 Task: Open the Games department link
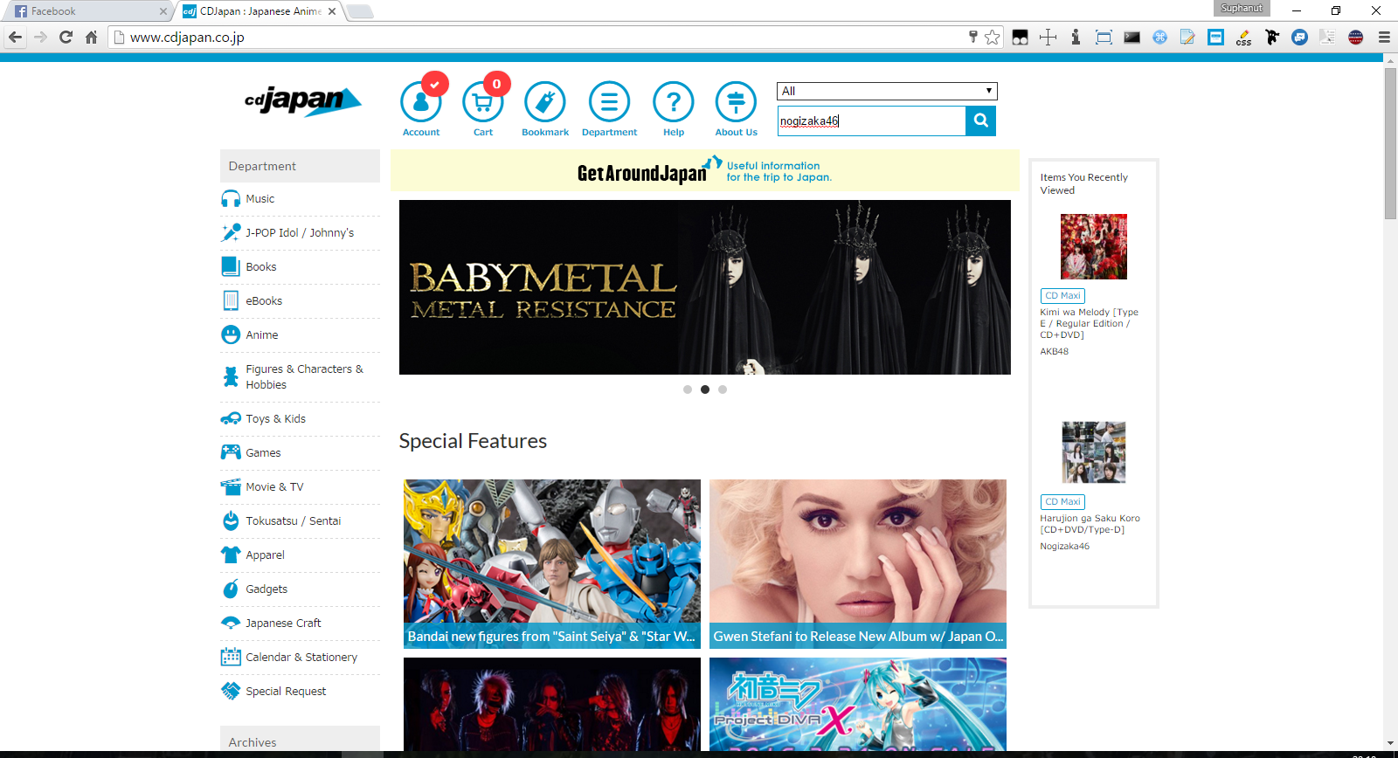pyautogui.click(x=263, y=452)
